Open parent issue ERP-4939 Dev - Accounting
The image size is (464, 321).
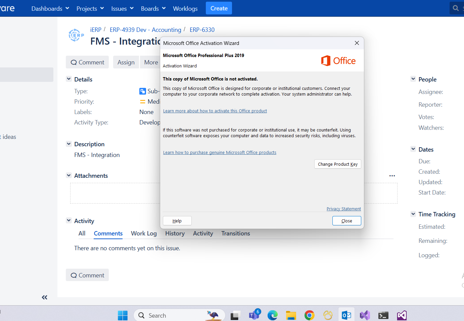coord(145,30)
